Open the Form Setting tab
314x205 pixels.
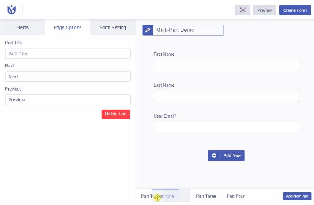pyautogui.click(x=113, y=28)
